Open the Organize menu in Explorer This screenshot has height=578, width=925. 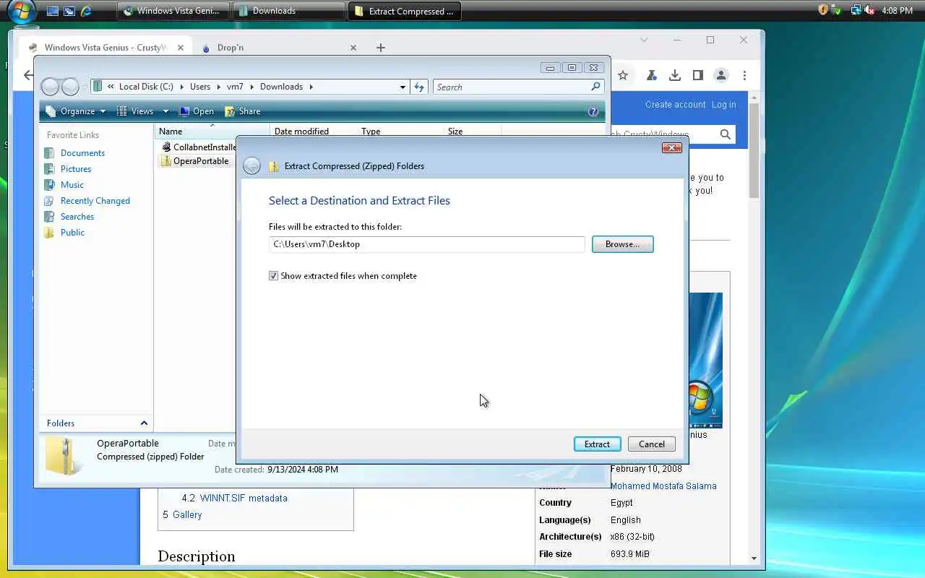pyautogui.click(x=76, y=111)
